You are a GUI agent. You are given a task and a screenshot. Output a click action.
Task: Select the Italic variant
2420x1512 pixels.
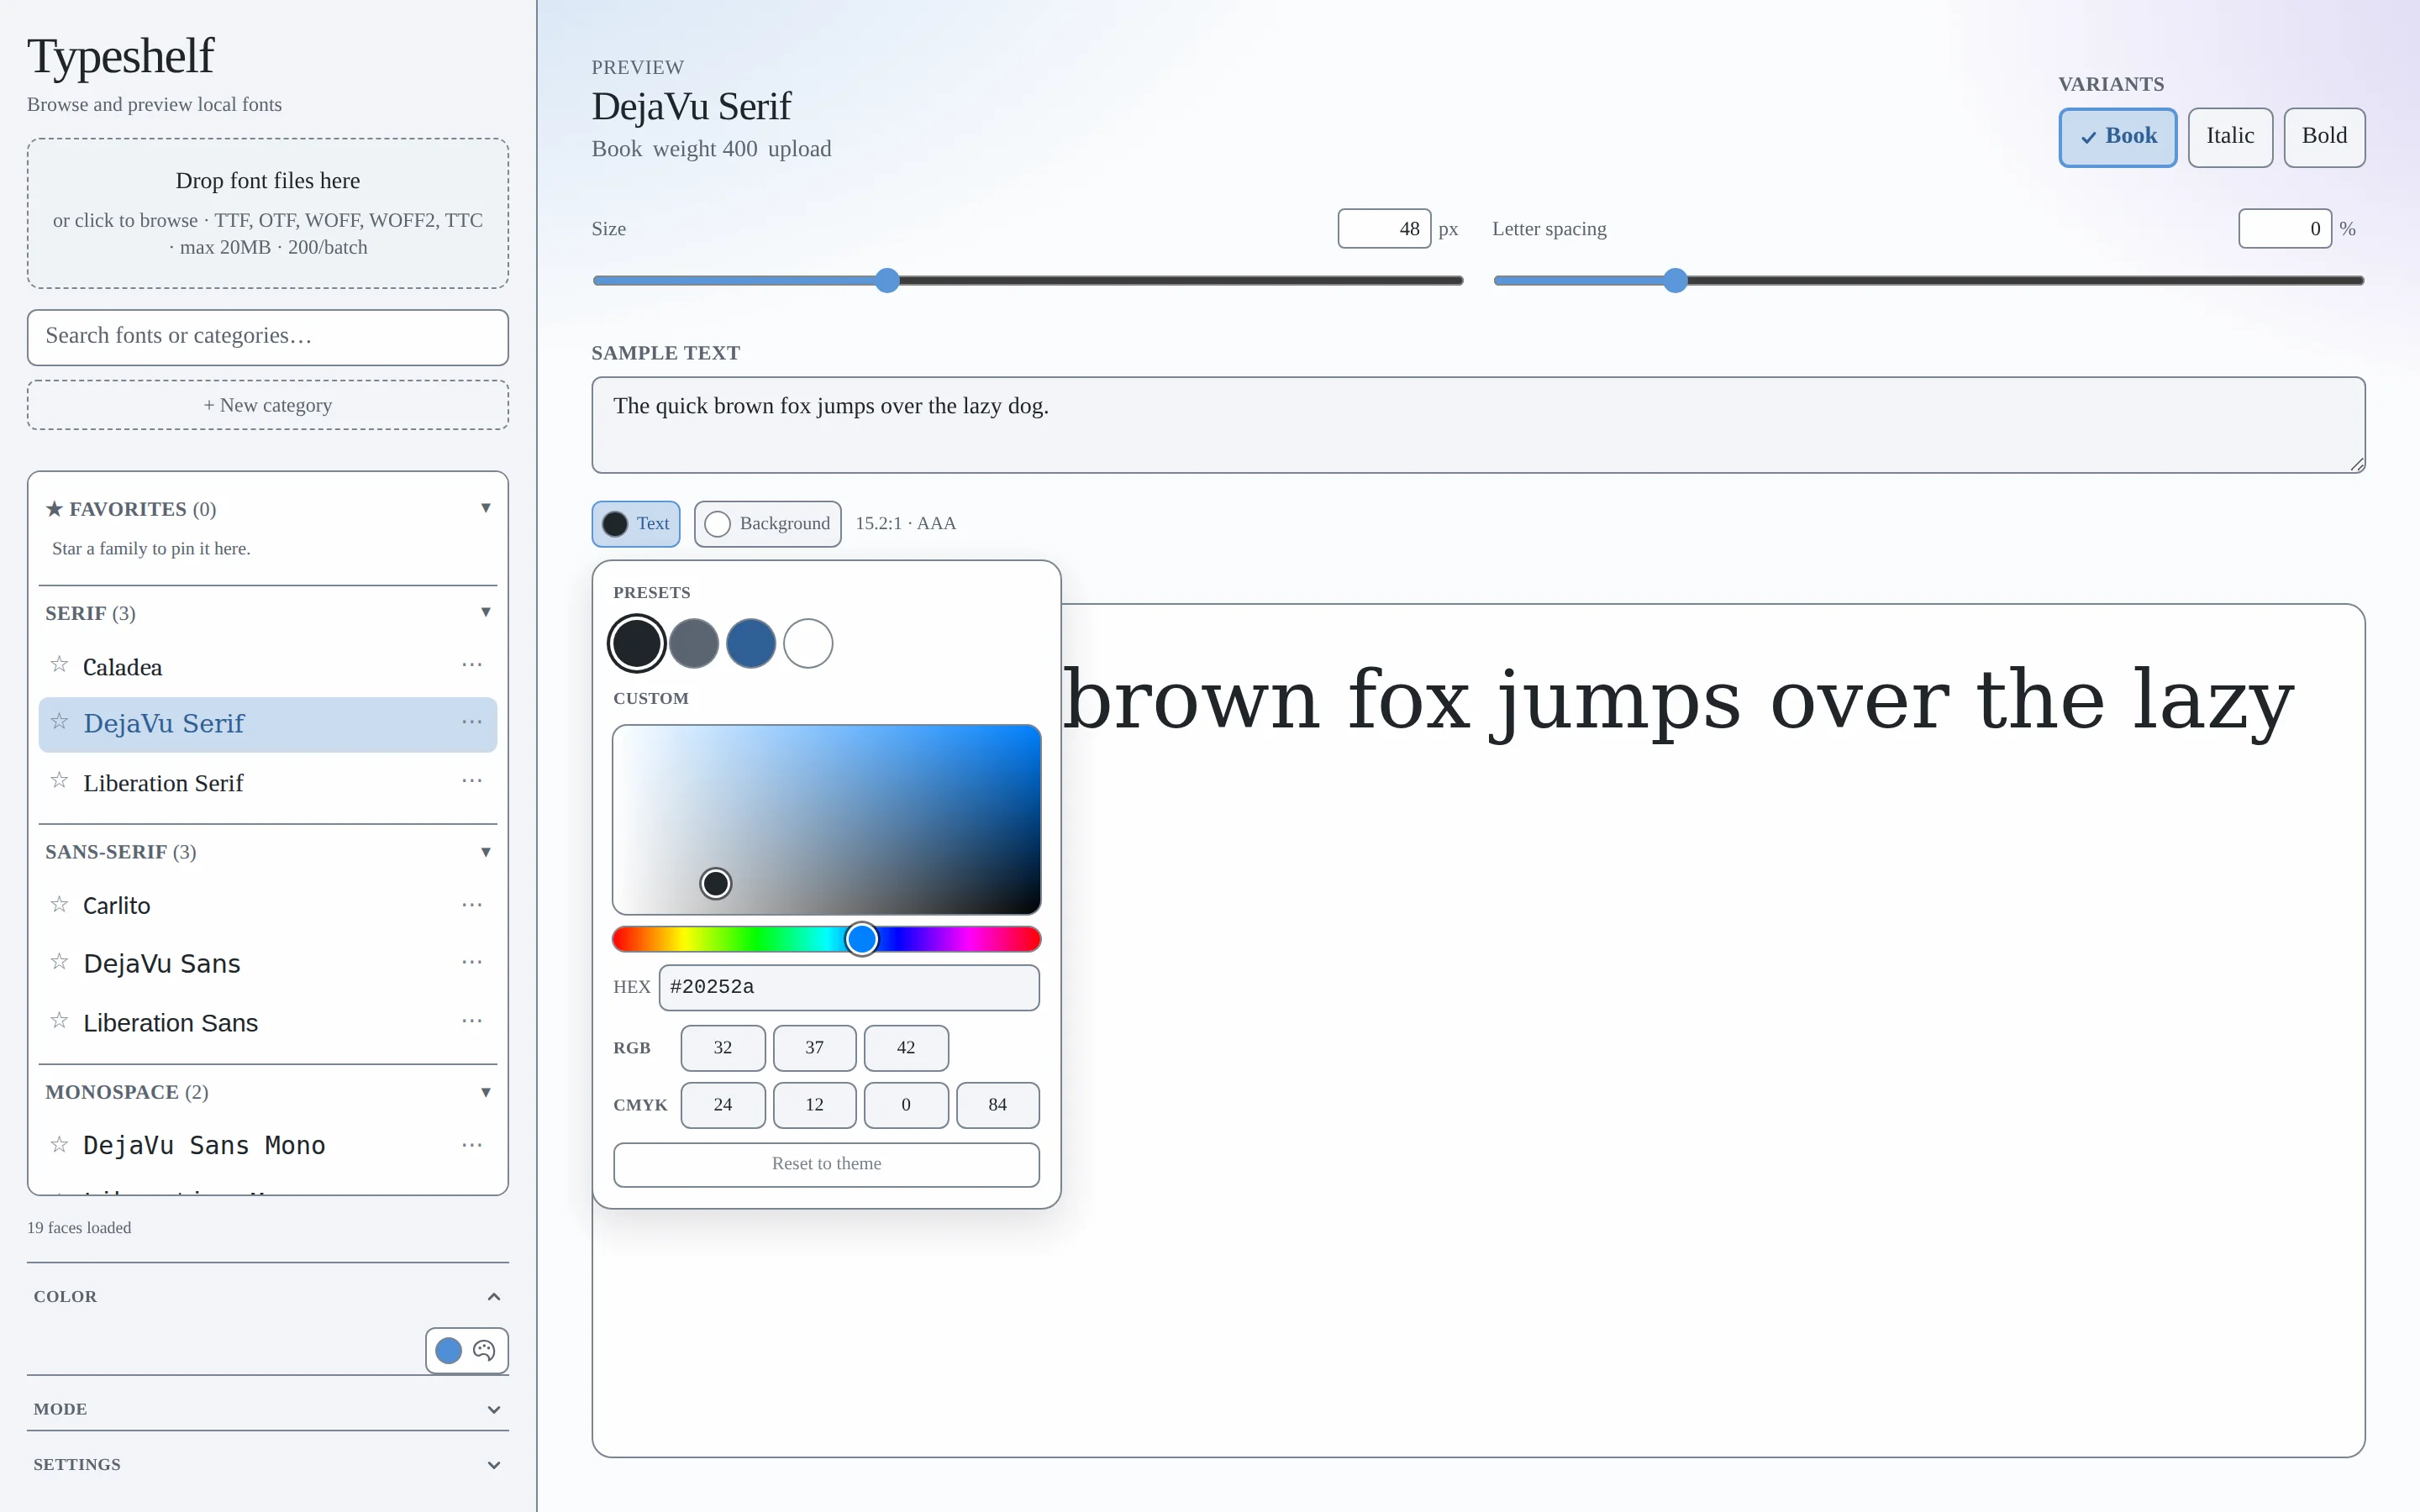point(2230,137)
